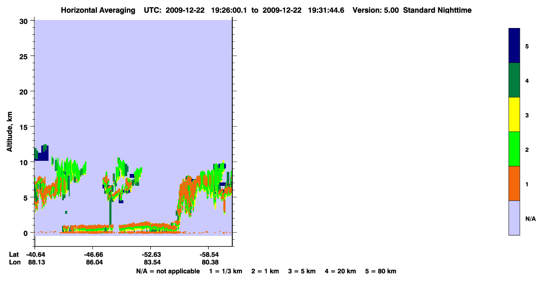Click the '5 = 80 km' legend entry
The width and height of the screenshot is (553, 283).
(x=381, y=271)
